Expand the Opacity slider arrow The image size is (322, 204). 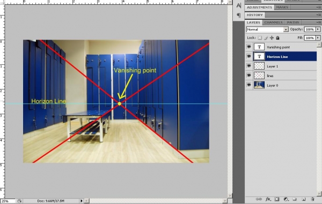pos(318,29)
